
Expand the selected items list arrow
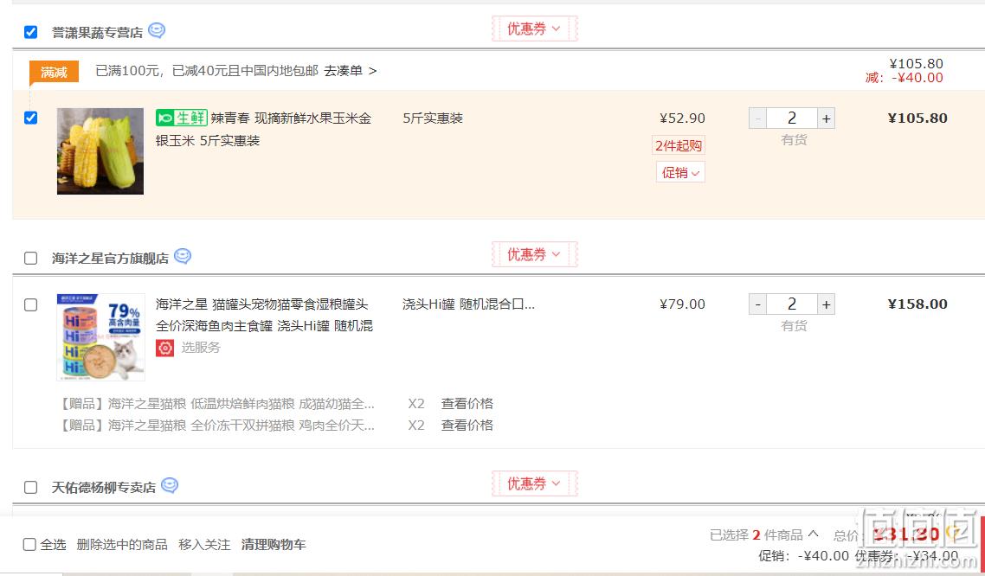(813, 534)
